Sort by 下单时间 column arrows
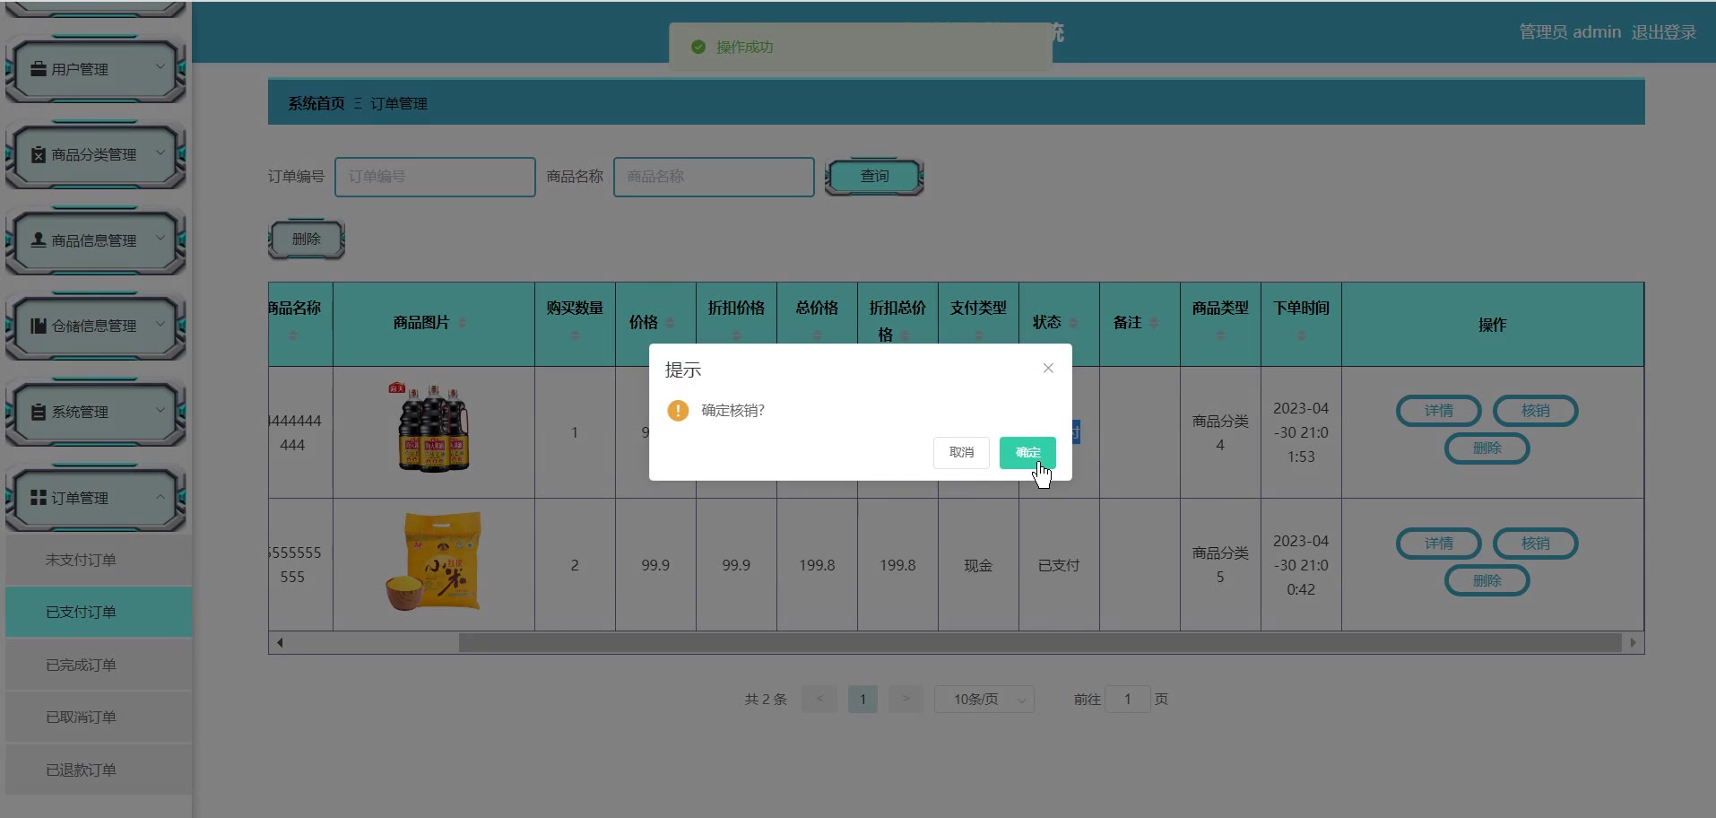The image size is (1716, 818). 1301,335
